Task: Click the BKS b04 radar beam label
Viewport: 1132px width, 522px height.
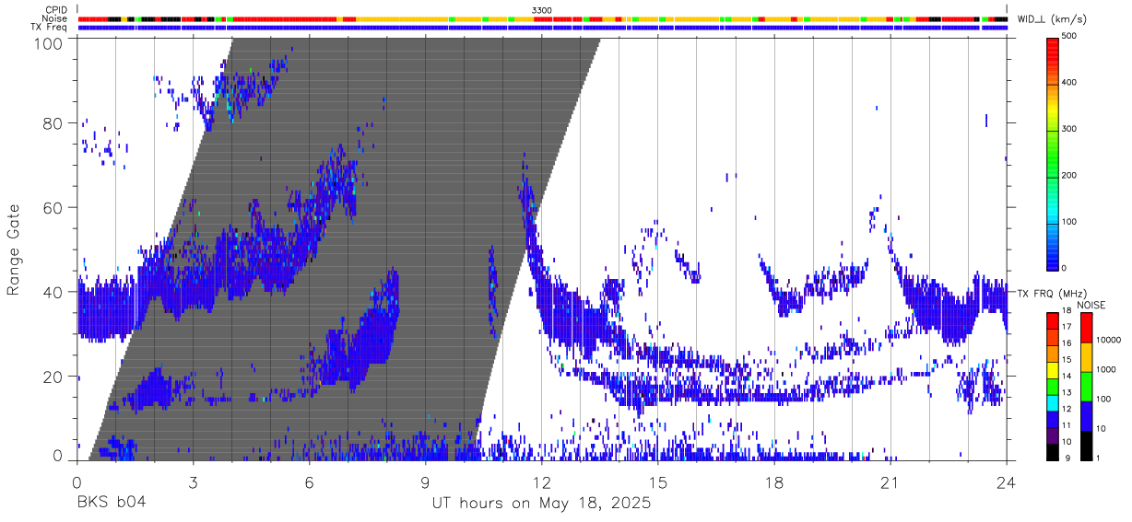Action: [111, 503]
